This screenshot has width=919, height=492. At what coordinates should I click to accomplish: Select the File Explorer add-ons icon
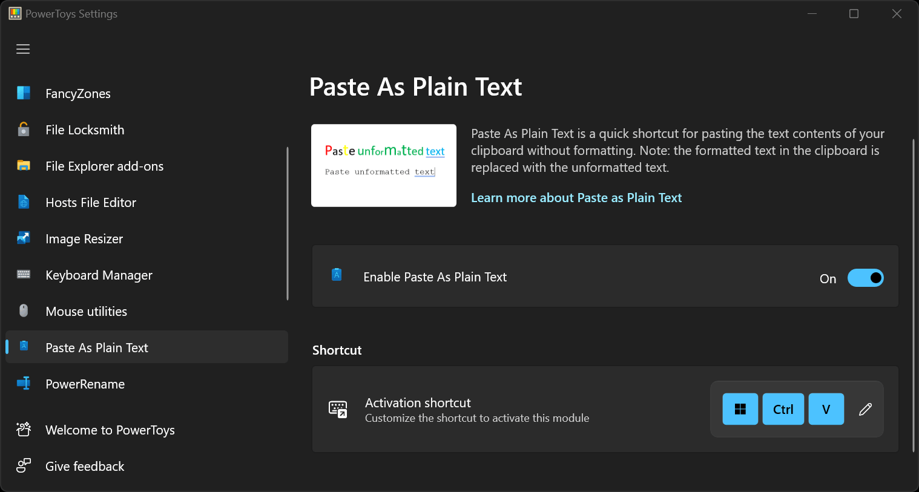pyautogui.click(x=24, y=166)
